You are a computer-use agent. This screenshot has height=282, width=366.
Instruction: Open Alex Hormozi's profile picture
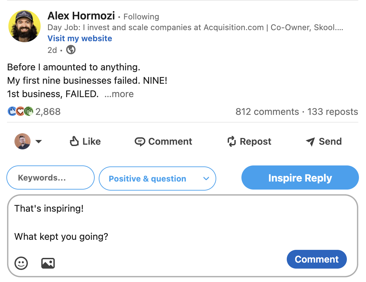[x=24, y=26]
